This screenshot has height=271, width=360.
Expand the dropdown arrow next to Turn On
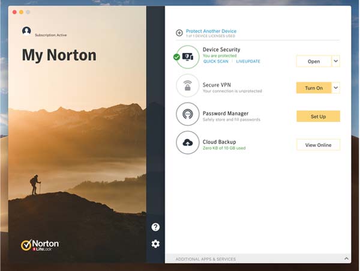[x=335, y=88]
